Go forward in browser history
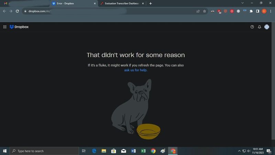The image size is (275, 155). pos(11,11)
